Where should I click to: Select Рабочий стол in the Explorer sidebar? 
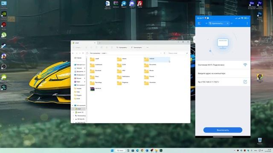click(x=80, y=65)
